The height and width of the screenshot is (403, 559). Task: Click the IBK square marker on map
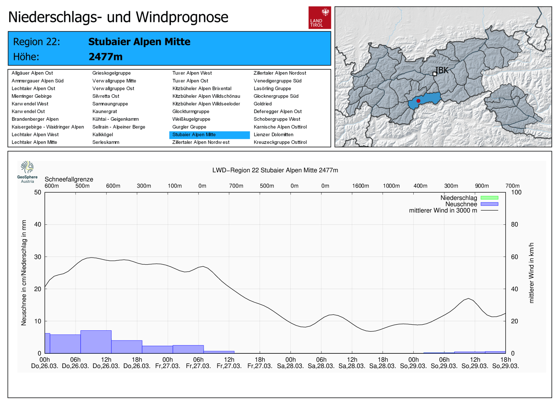[435, 74]
